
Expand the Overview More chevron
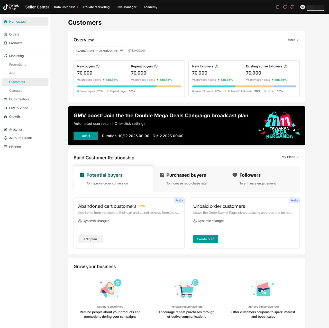pyautogui.click(x=298, y=40)
